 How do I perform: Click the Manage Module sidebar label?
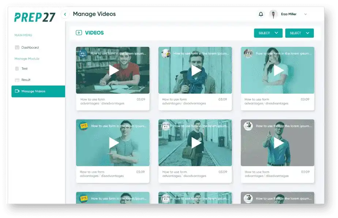point(27,59)
